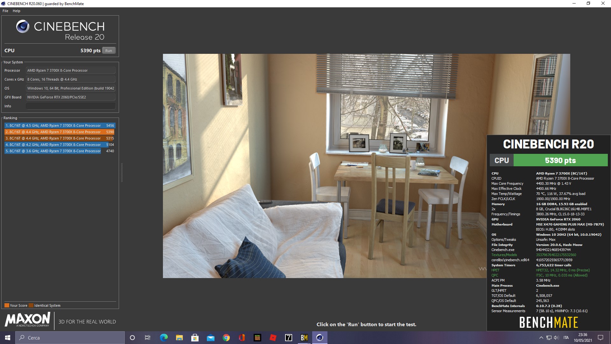Open Mail app from taskbar
The width and height of the screenshot is (611, 344).
pos(210,338)
